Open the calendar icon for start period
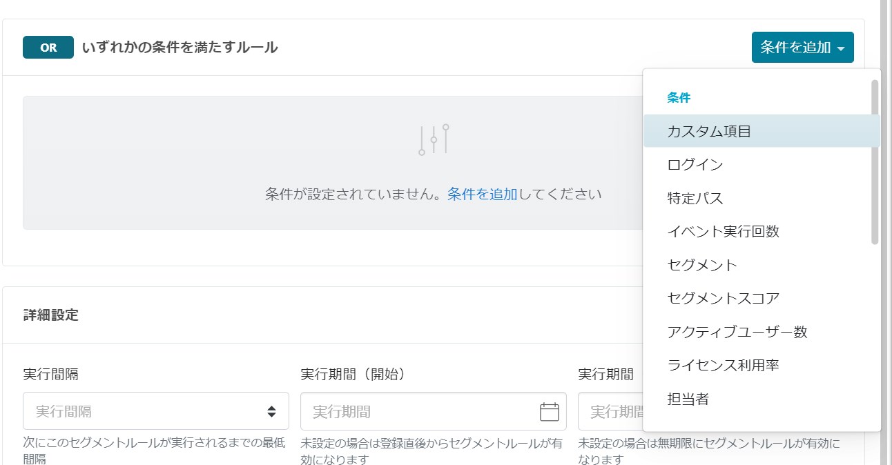 click(x=549, y=412)
